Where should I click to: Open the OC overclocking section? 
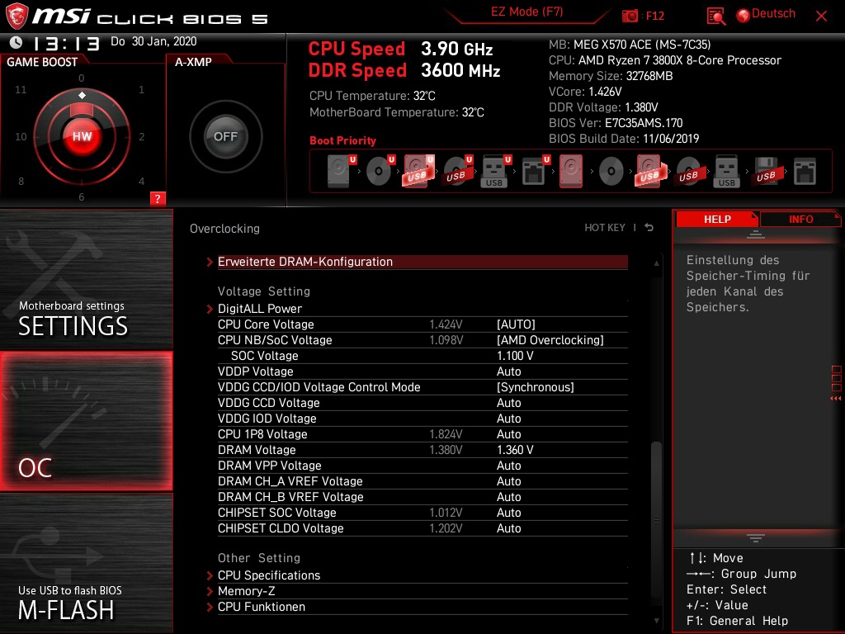pos(86,421)
